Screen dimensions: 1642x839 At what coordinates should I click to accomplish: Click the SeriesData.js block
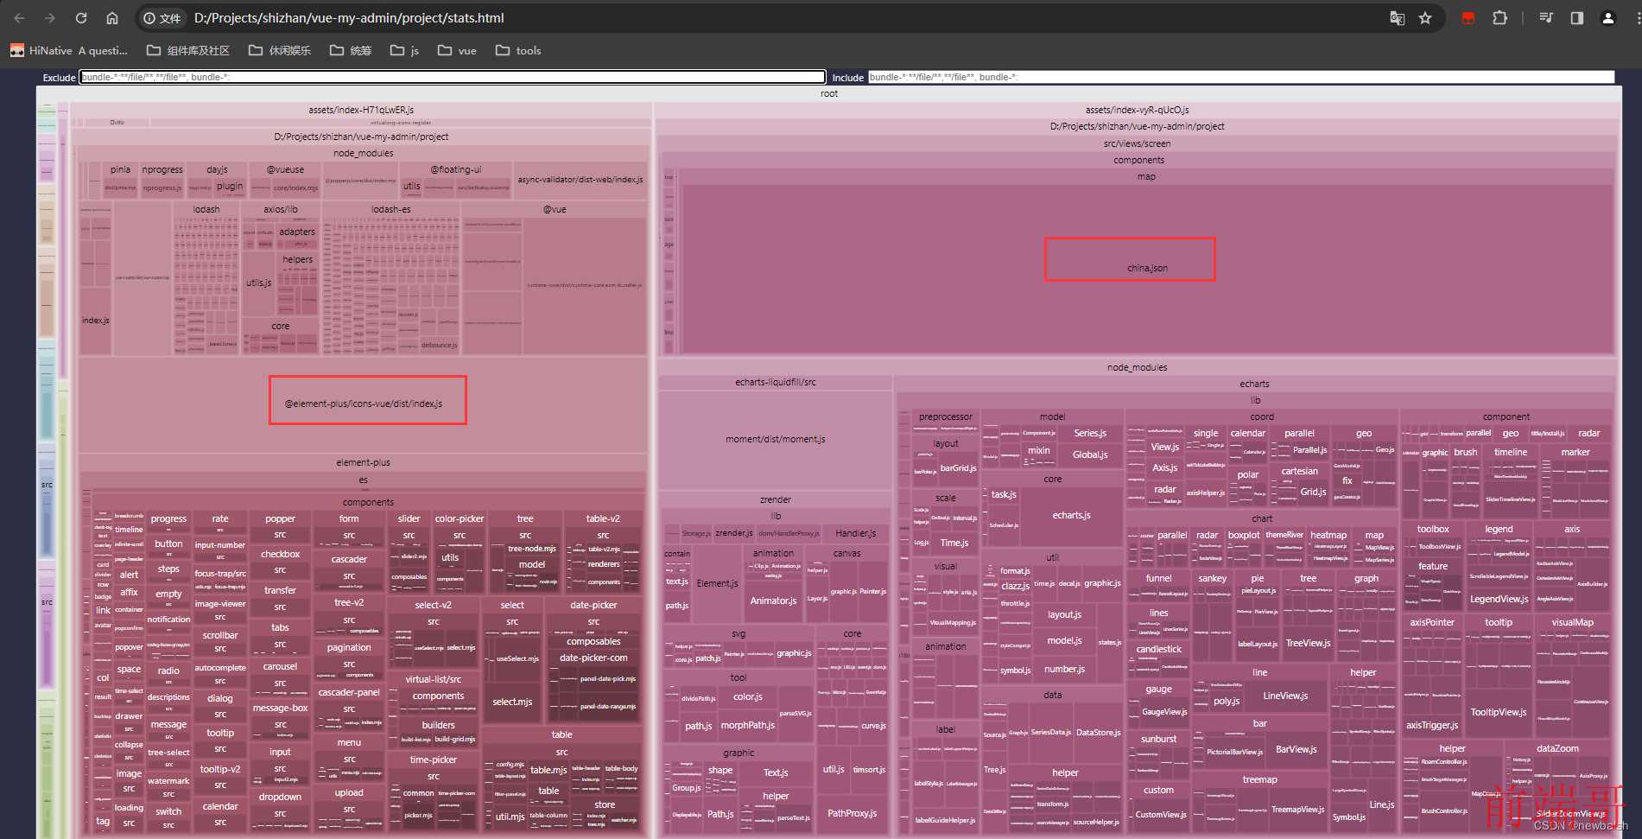coord(1051,732)
